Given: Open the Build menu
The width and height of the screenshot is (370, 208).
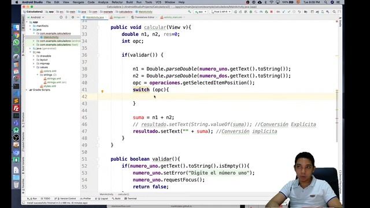Looking at the screenshot, I should click(x=129, y=2).
